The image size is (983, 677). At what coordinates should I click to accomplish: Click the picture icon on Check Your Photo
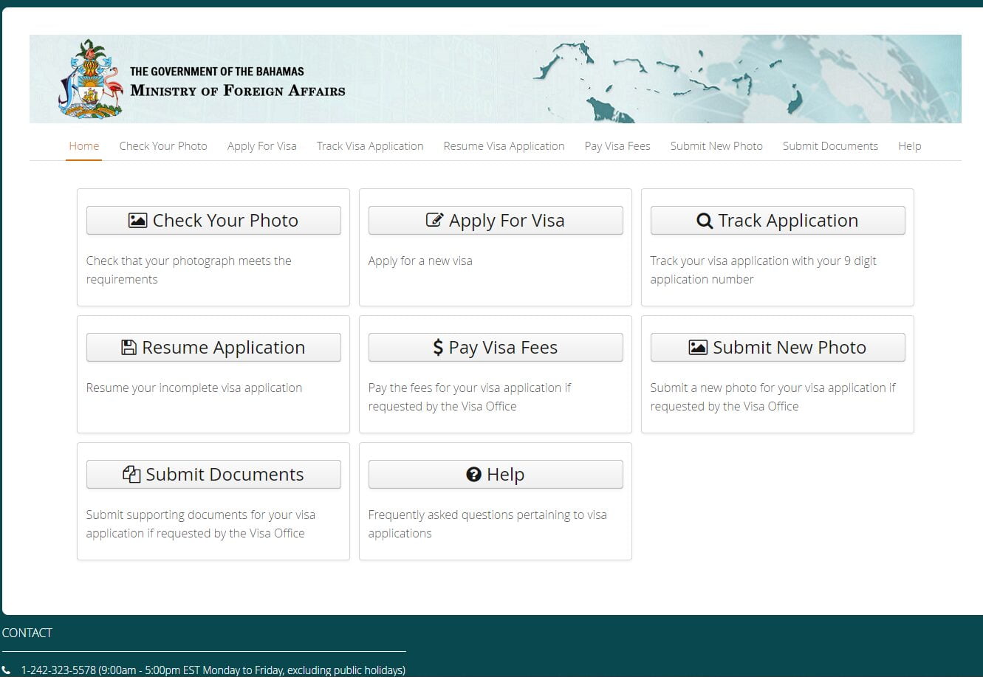137,221
